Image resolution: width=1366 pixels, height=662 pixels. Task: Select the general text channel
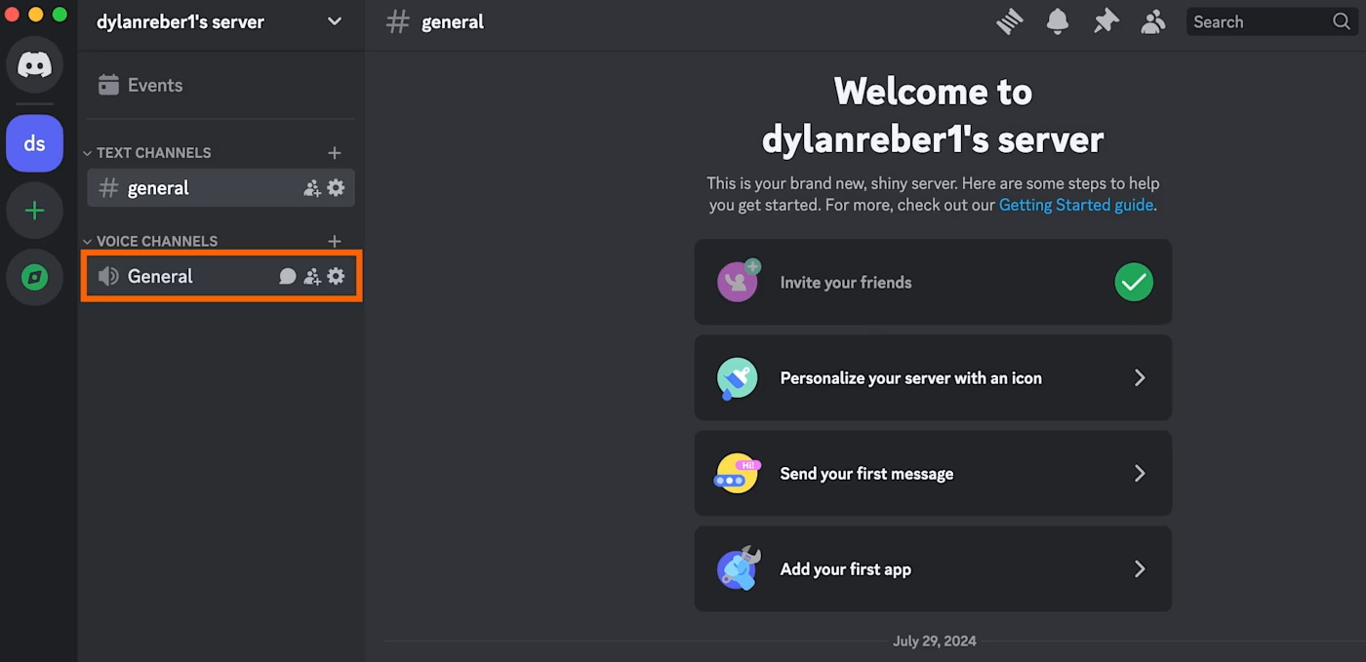[221, 188]
